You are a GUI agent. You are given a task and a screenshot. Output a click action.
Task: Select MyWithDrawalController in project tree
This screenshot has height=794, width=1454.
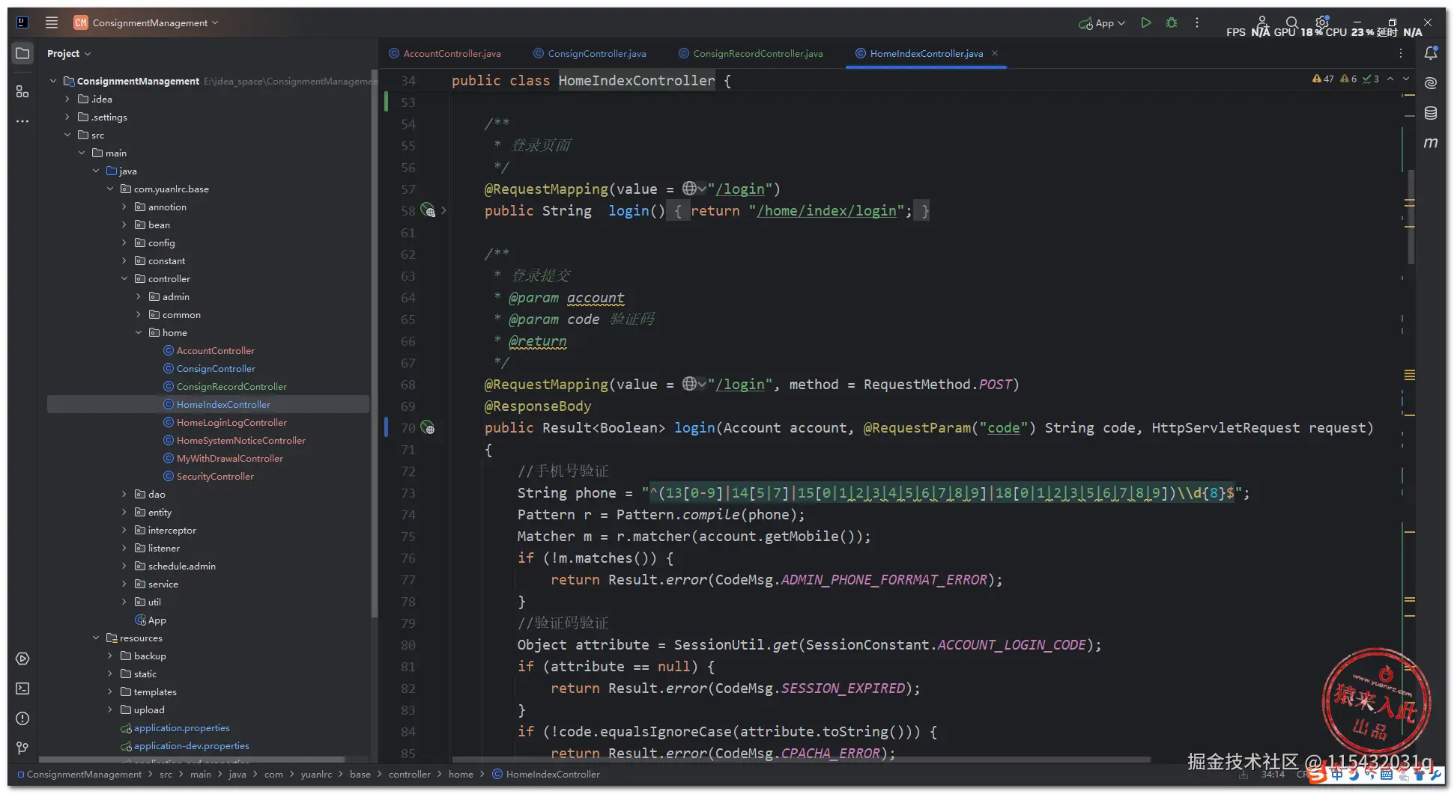(x=230, y=458)
